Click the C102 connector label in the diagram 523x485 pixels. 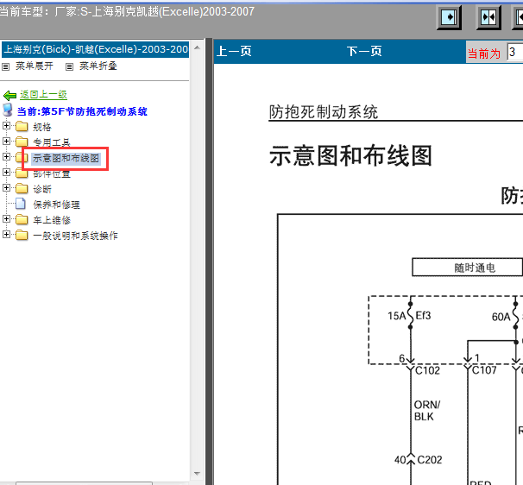pyautogui.click(x=427, y=370)
